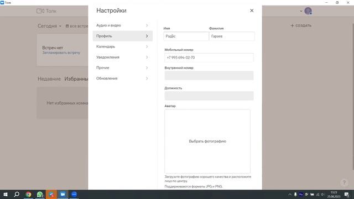Click the microphone icon in system tray

click(x=295, y=194)
